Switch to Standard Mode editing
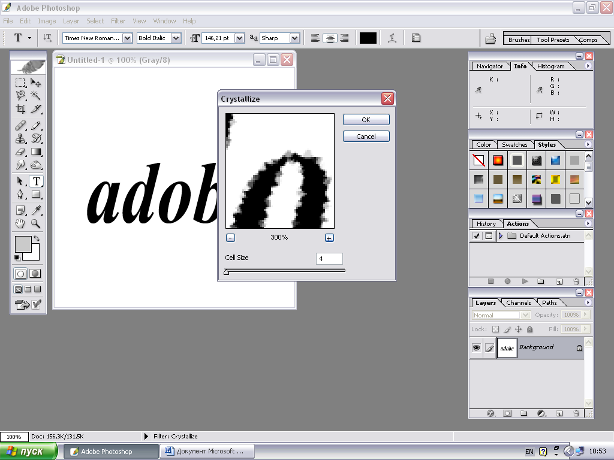Image resolution: width=614 pixels, height=460 pixels. tap(20, 274)
